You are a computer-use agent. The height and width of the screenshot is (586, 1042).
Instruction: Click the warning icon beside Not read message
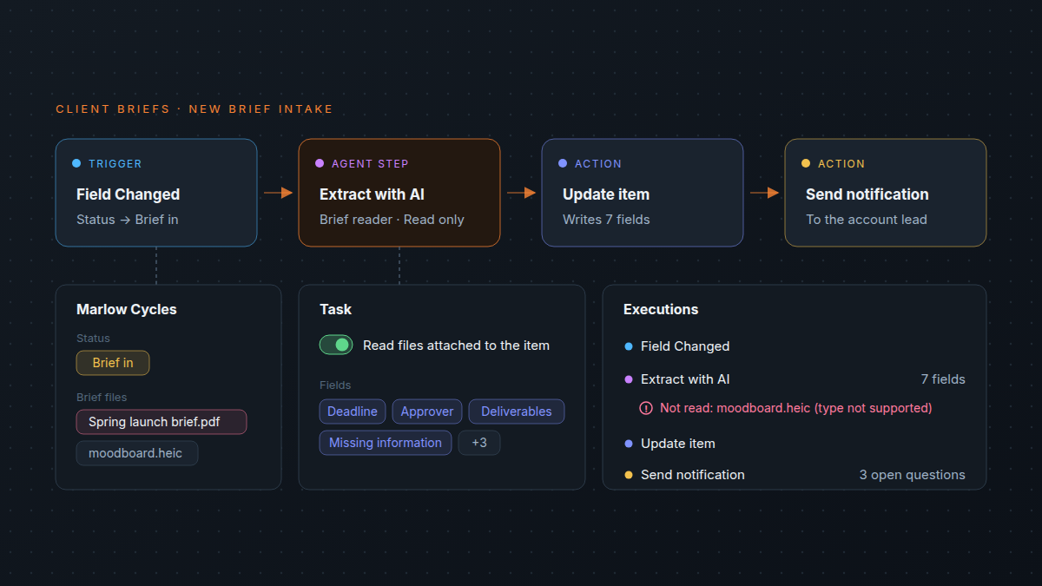(x=646, y=408)
